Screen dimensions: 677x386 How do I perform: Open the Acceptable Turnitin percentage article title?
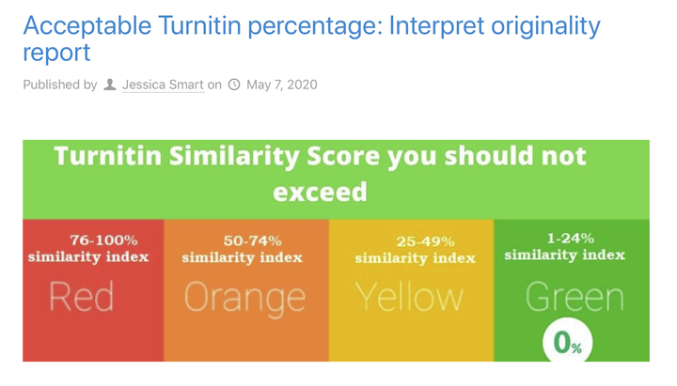pos(311,39)
